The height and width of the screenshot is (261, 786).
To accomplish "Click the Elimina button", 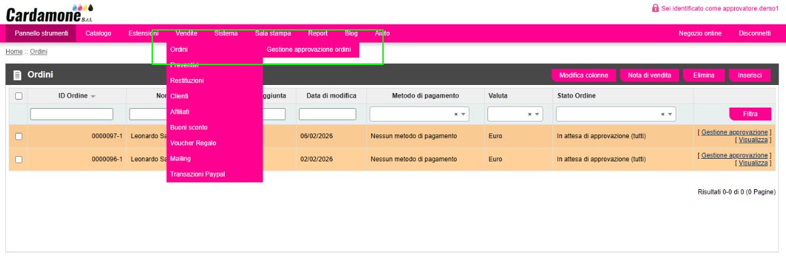I will (x=704, y=75).
